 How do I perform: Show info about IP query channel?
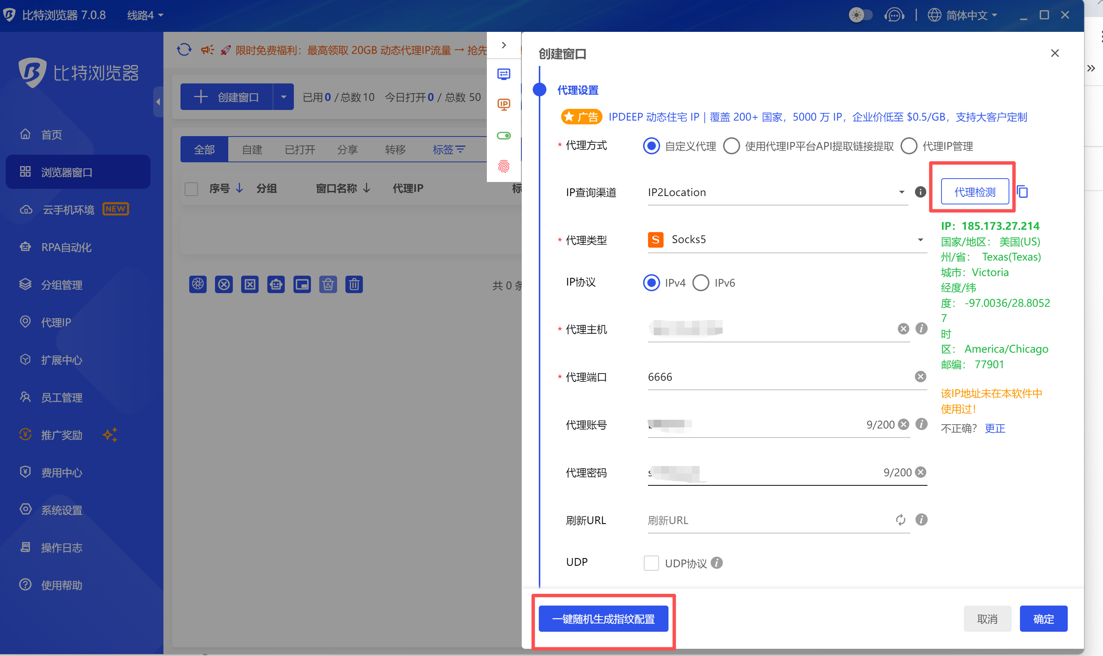[921, 192]
